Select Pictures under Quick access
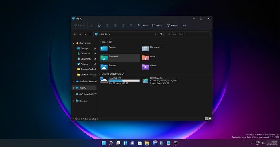This screenshot has width=280, height=147. click(84, 64)
